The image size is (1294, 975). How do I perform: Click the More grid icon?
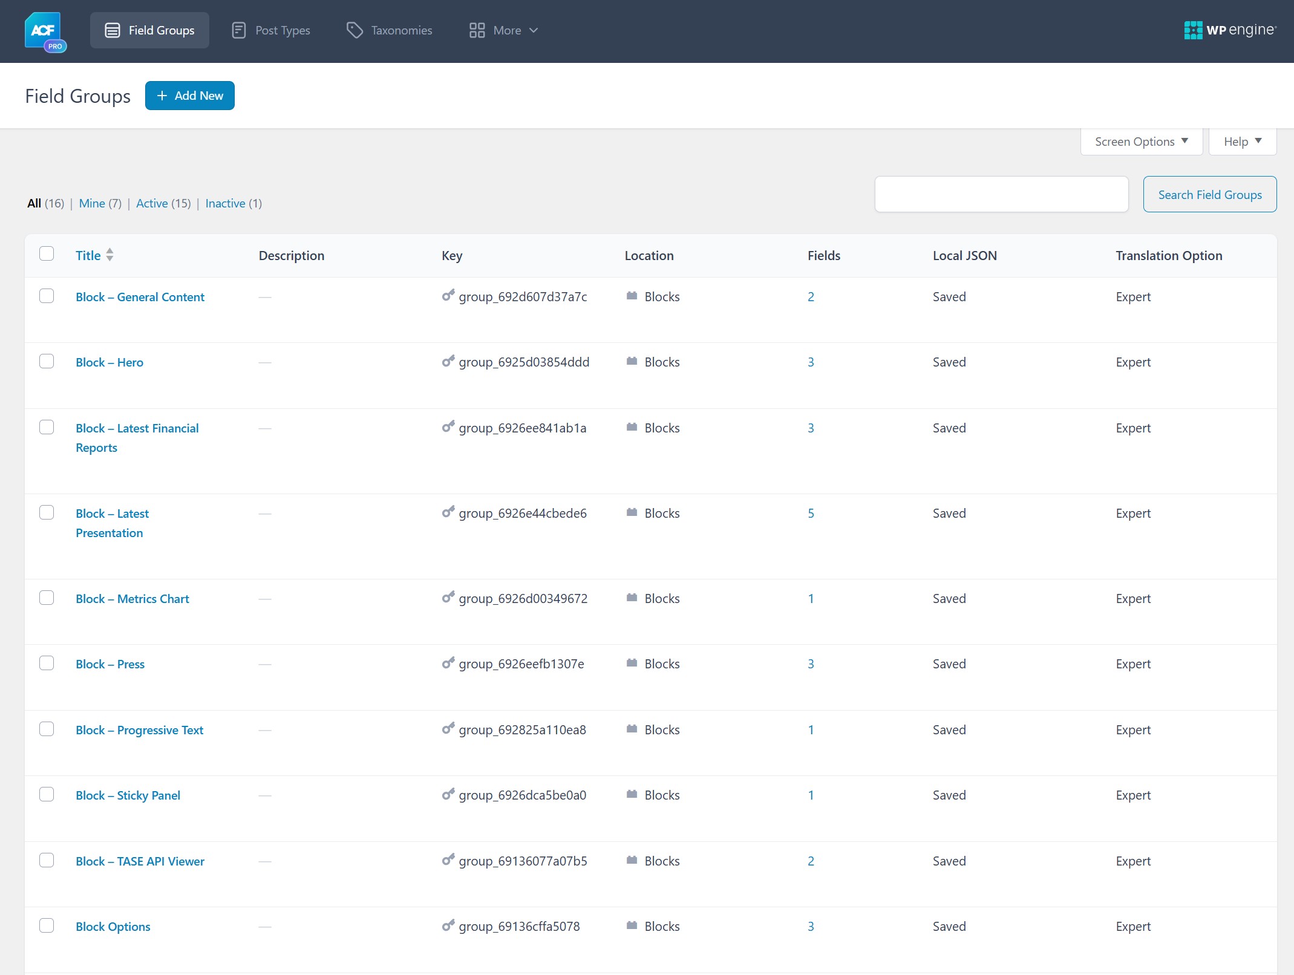click(477, 30)
